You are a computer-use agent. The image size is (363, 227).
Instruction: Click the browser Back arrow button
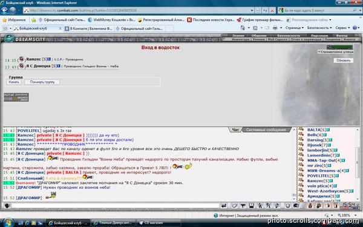click(x=5, y=10)
